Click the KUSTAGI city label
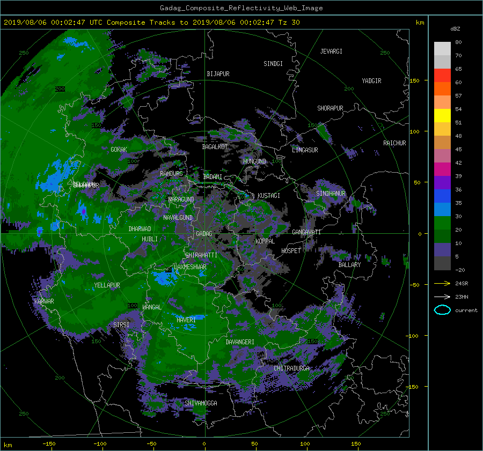 [x=269, y=196]
